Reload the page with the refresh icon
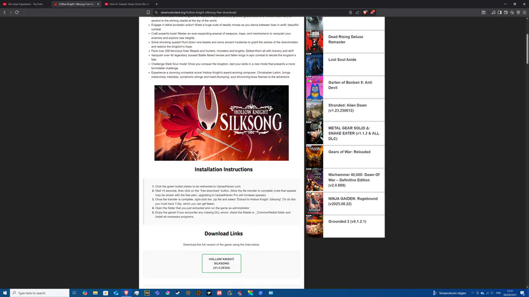The image size is (529, 297). click(x=17, y=12)
